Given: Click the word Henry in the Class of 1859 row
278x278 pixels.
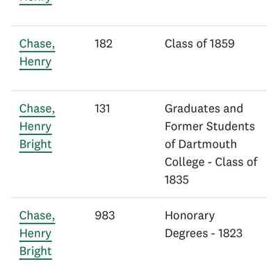Looking at the screenshot, I should 35,62.
